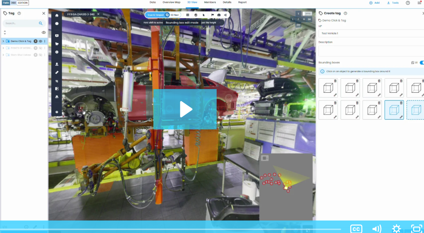This screenshot has width=424, height=233.
Task: Open the hamburger menu in header
Action: (419, 3)
